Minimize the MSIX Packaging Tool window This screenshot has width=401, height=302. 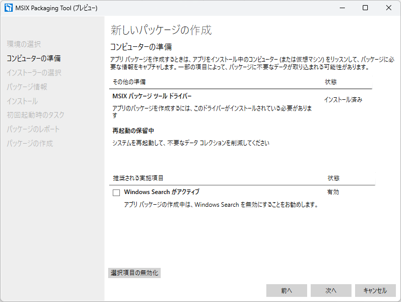342,8
